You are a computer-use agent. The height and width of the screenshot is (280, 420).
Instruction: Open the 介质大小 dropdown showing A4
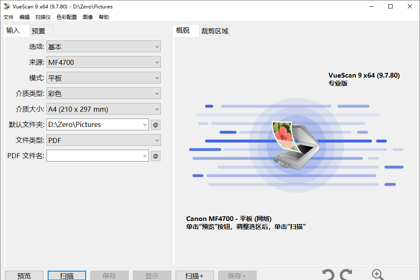pyautogui.click(x=104, y=109)
